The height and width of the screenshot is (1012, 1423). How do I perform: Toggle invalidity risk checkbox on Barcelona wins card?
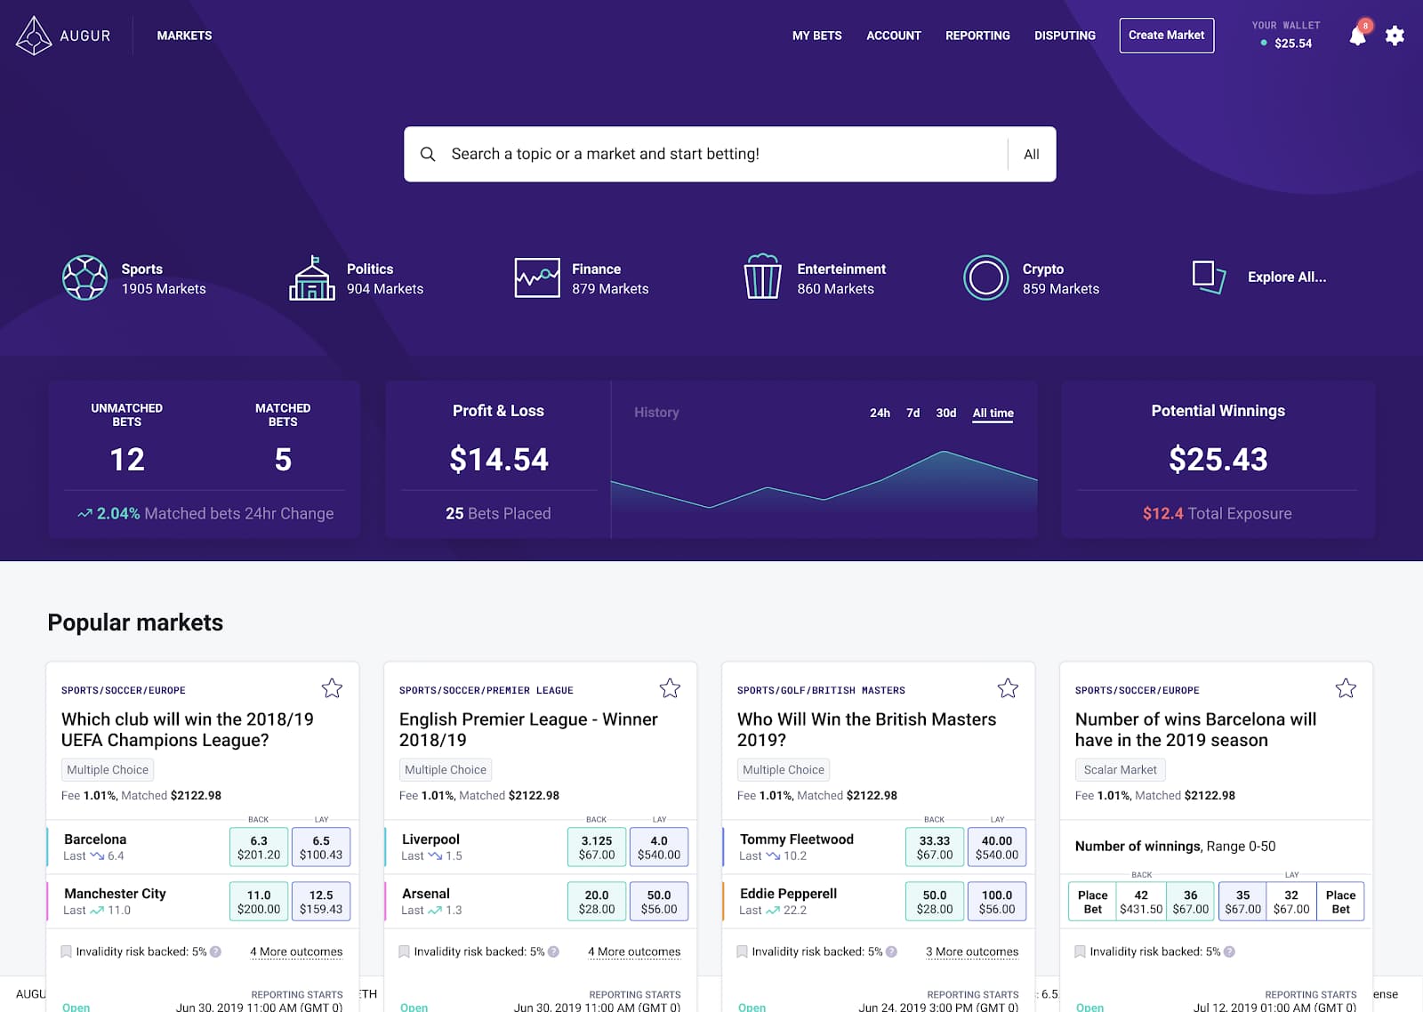1080,952
